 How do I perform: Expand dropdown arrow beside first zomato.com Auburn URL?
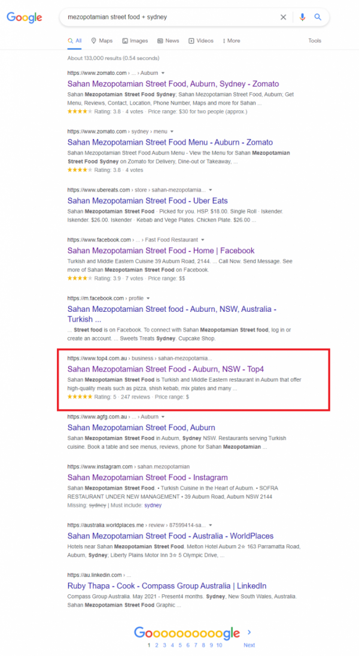click(x=163, y=73)
